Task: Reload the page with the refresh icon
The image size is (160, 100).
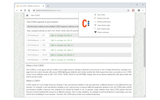Action: (x=25, y=10)
